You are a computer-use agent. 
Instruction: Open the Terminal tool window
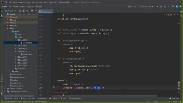[x=53, y=98]
